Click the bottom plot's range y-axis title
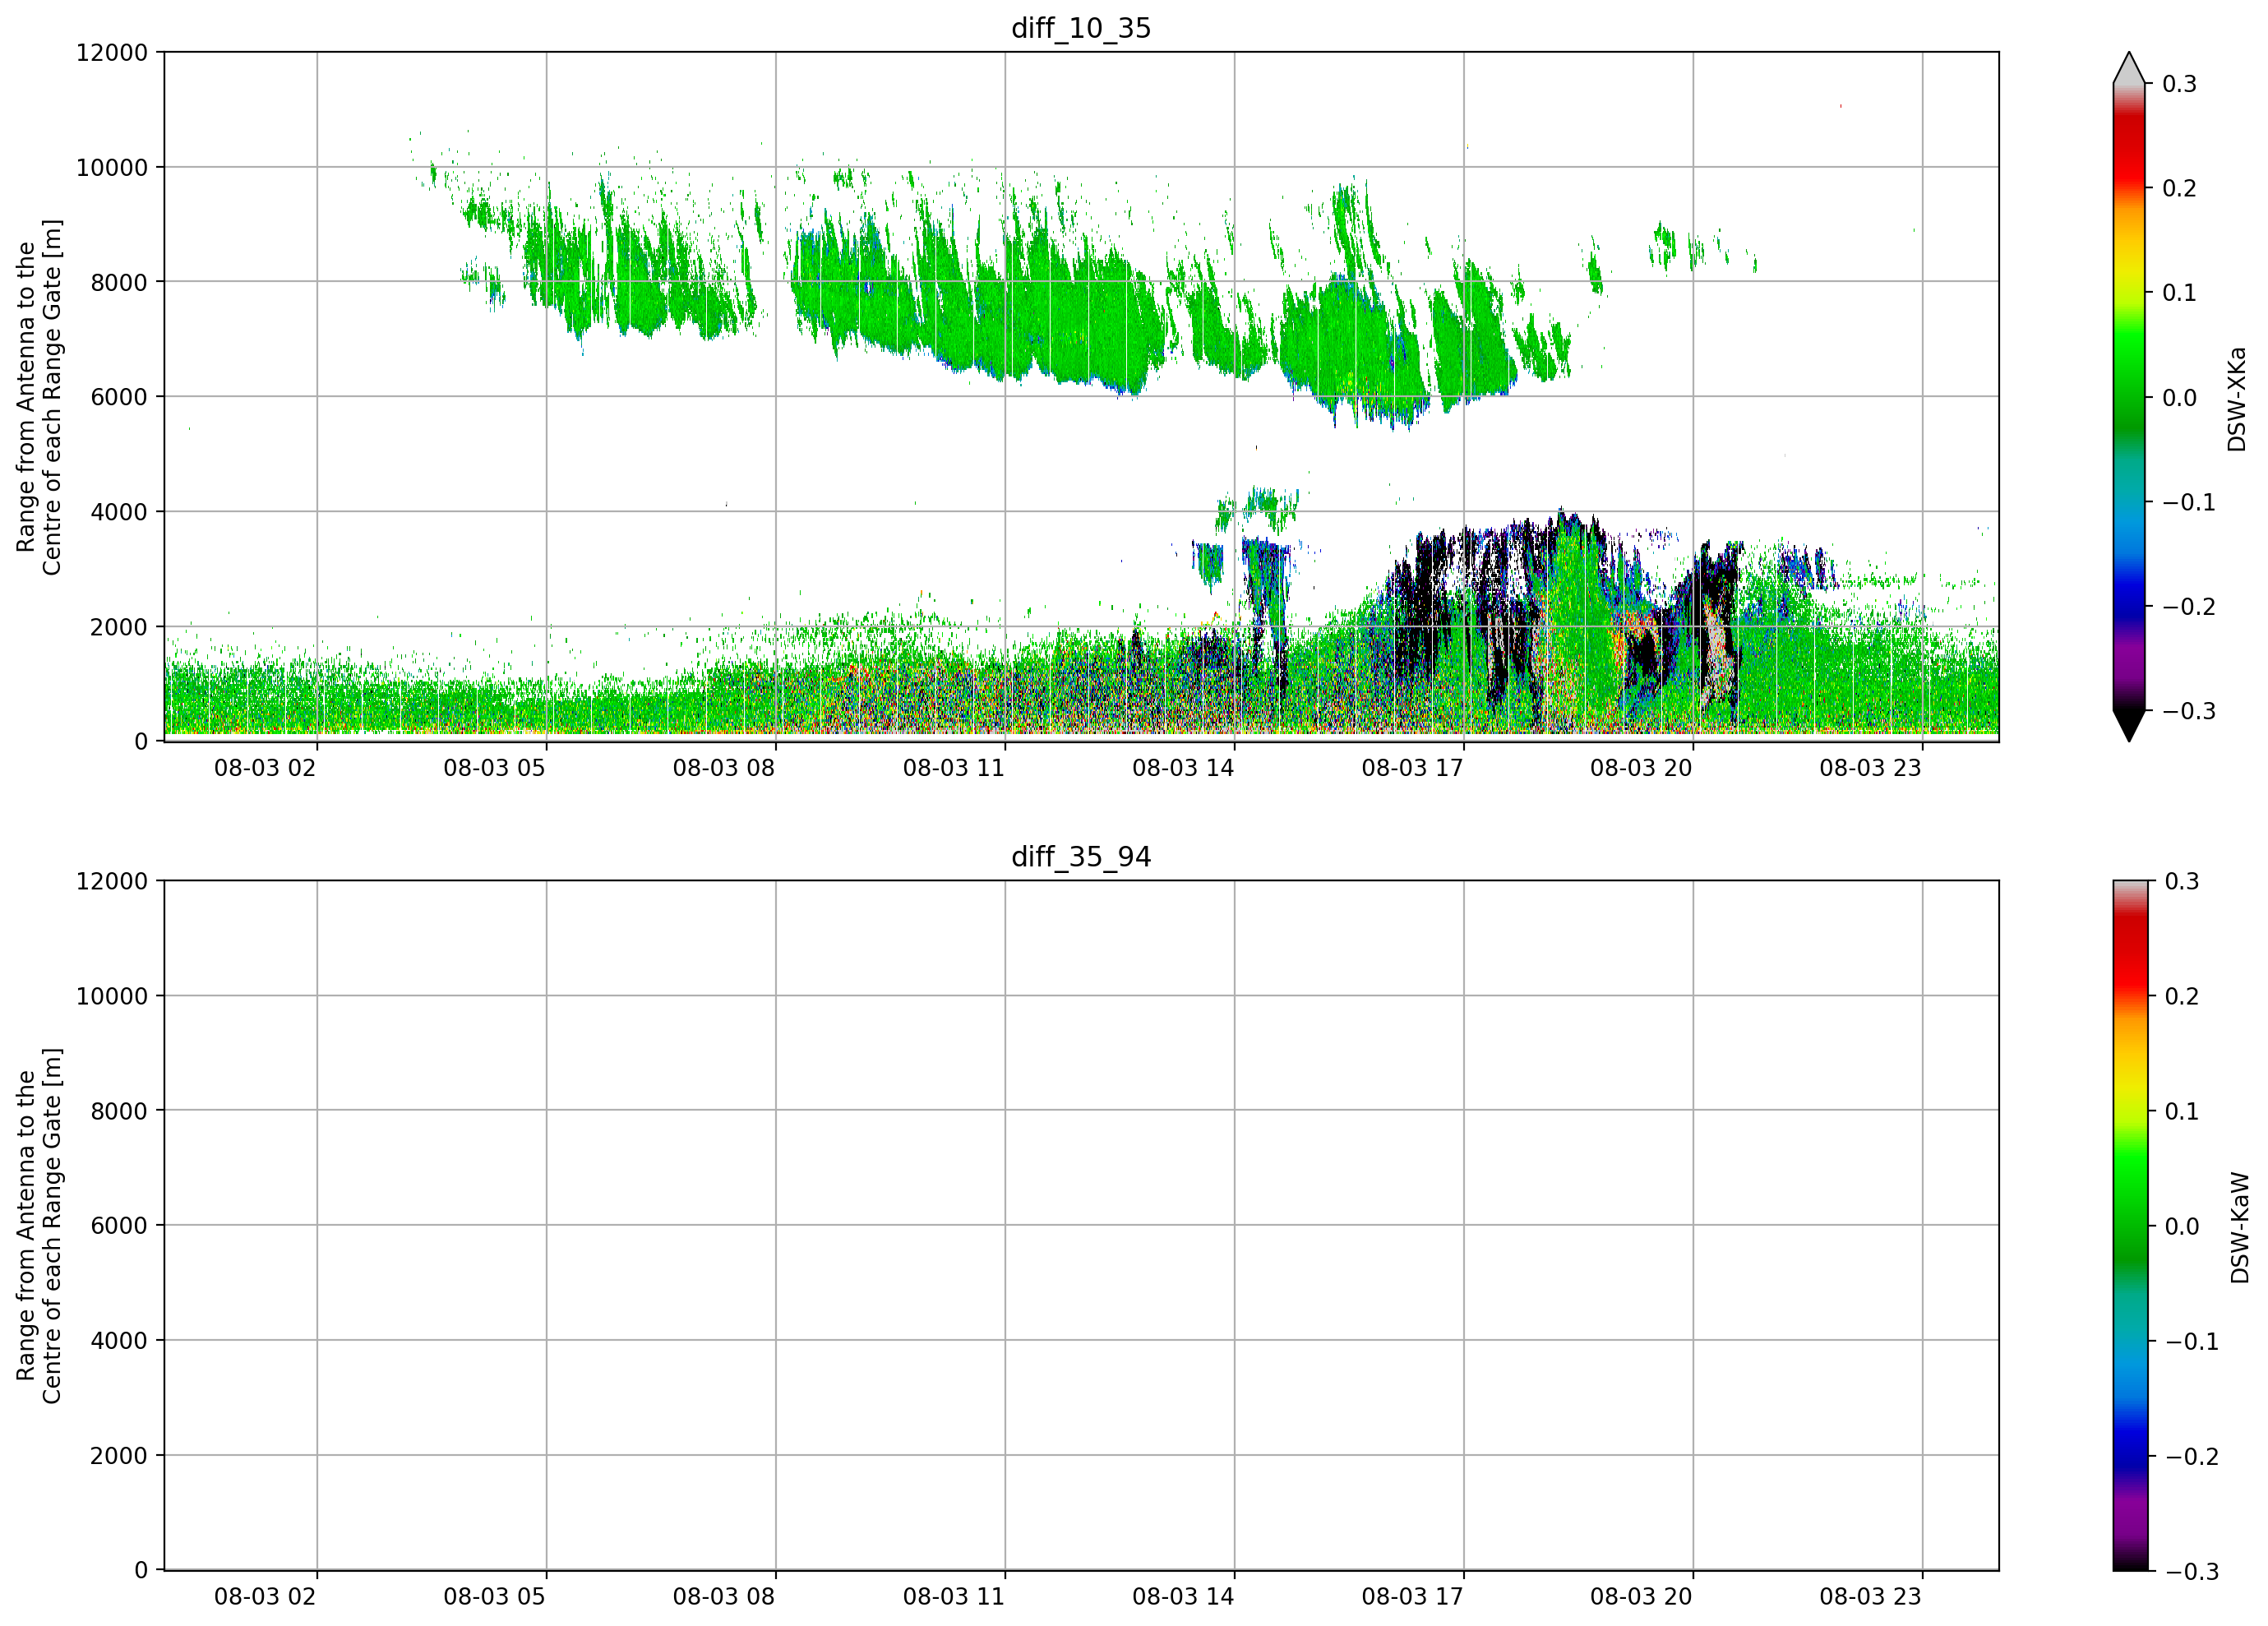Viewport: 2268px width, 1626px height. pos(39,1226)
